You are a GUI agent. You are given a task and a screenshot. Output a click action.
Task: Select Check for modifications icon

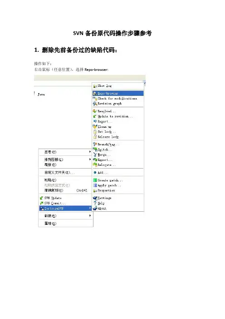point(95,99)
